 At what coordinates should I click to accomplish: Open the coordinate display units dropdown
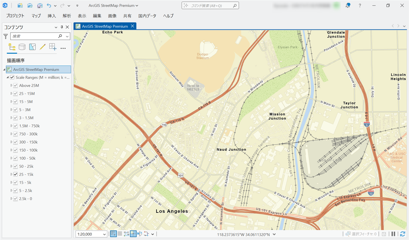274,234
